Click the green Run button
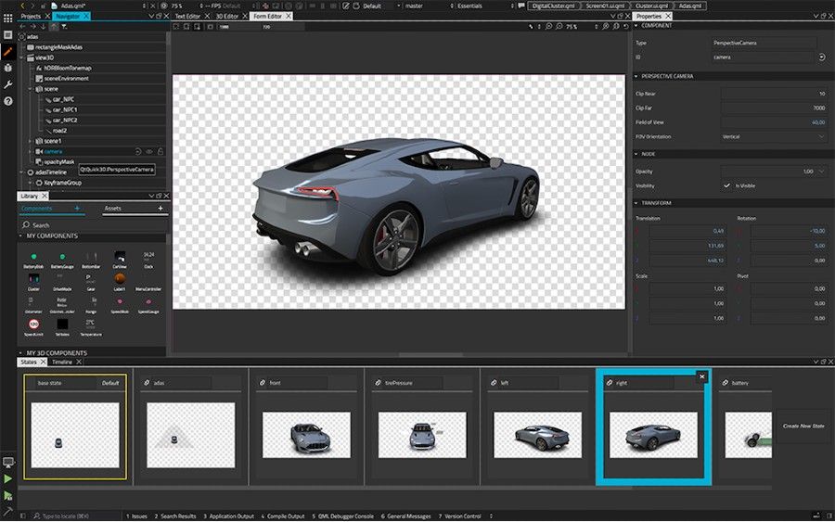 click(x=8, y=479)
